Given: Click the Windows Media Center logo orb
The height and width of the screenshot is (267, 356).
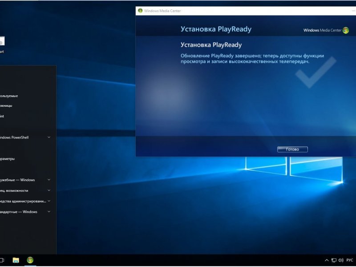Looking at the screenshot, I should (346, 30).
